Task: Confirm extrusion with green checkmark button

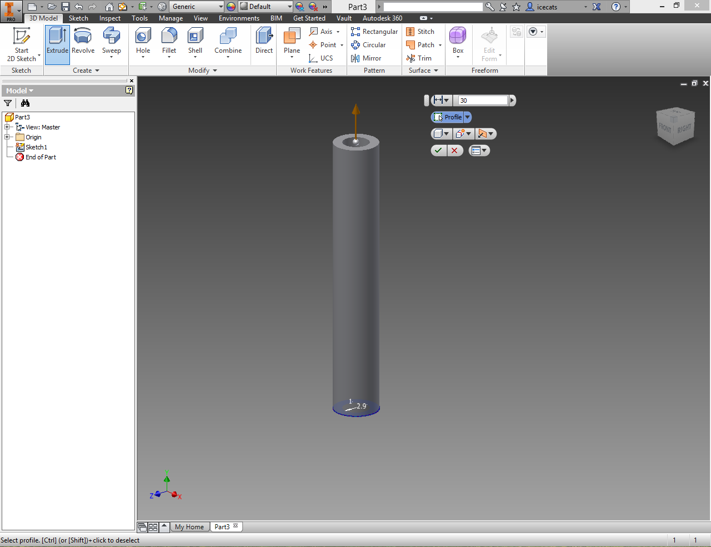Action: click(439, 150)
